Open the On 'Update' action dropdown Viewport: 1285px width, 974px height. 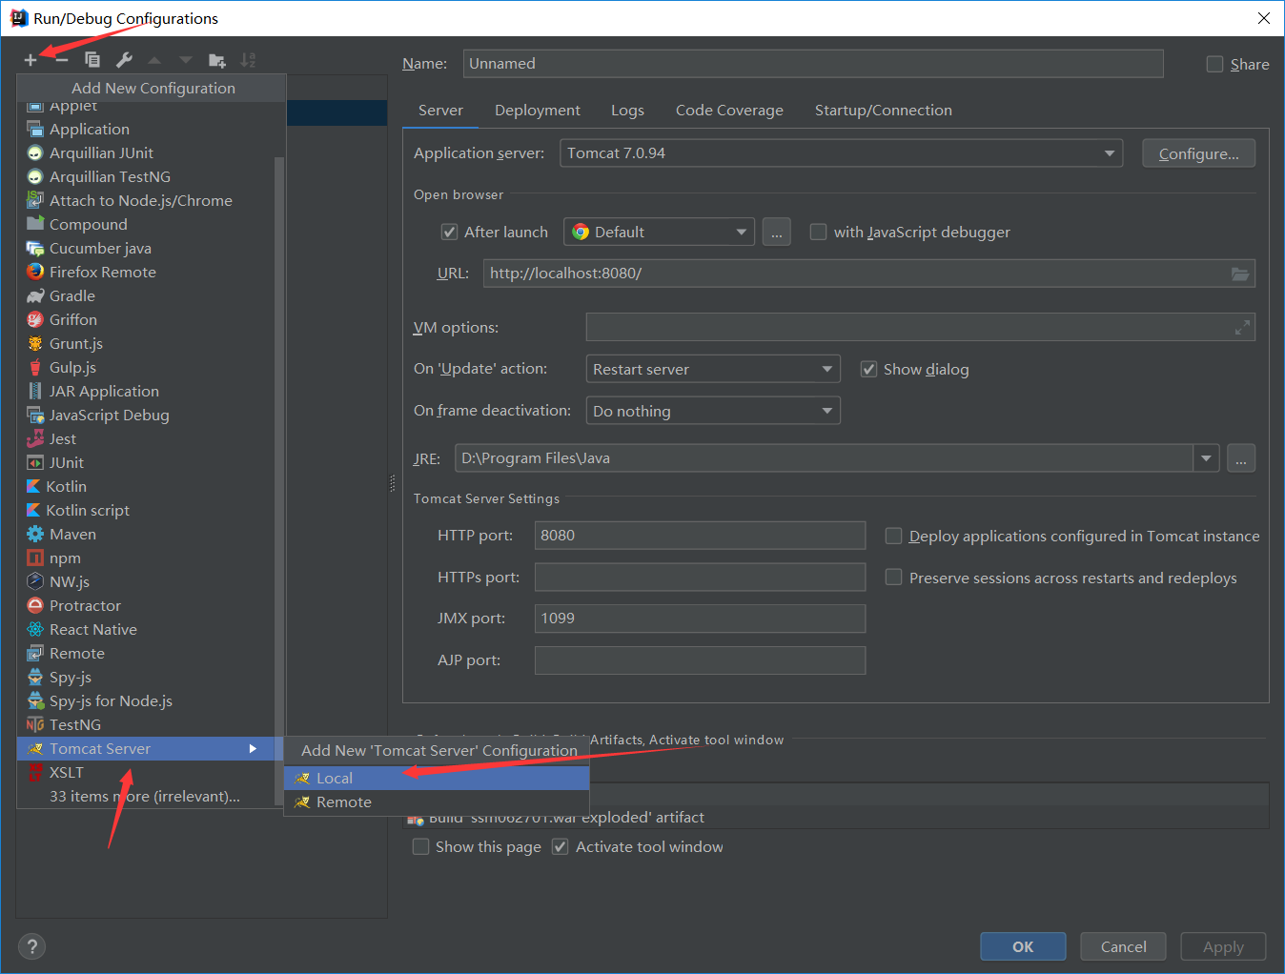(x=713, y=369)
